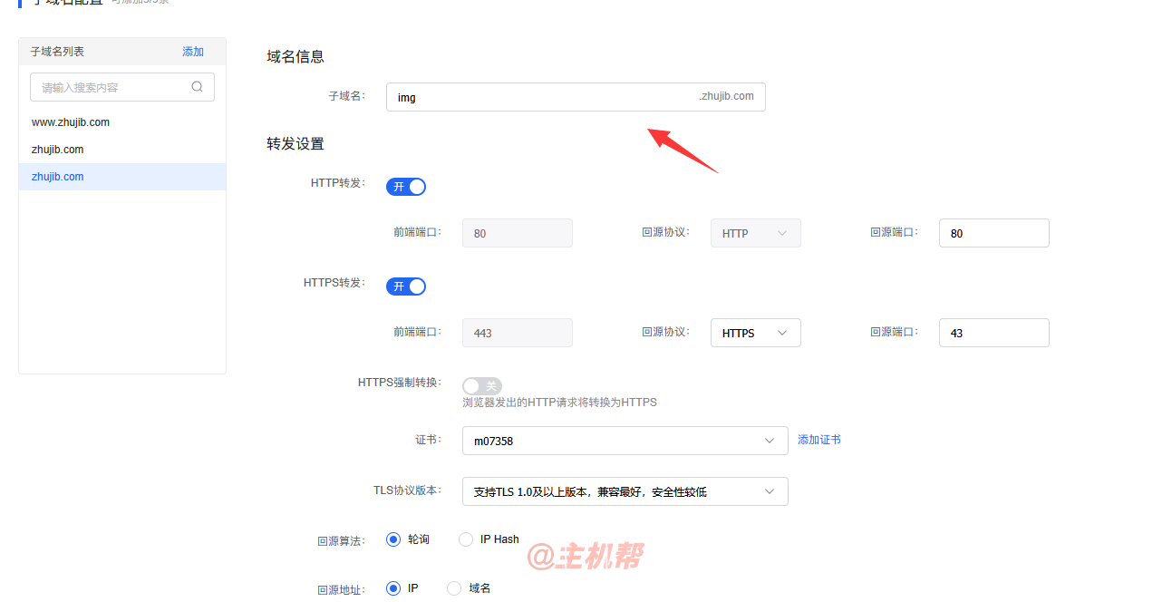Click the HTTPS 回源端口 field with 43
This screenshot has height=602, width=1172.
point(994,333)
